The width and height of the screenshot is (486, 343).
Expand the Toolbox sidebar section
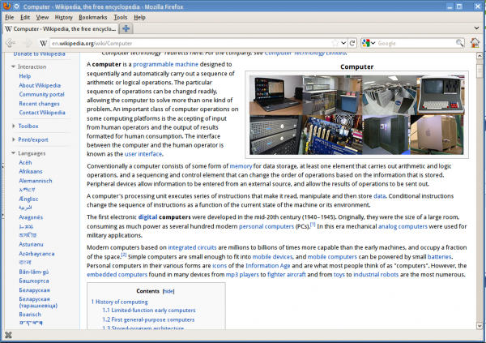click(x=13, y=126)
